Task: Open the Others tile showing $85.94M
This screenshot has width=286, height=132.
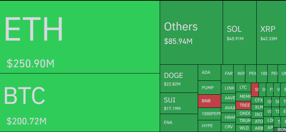Action: pyautogui.click(x=191, y=33)
